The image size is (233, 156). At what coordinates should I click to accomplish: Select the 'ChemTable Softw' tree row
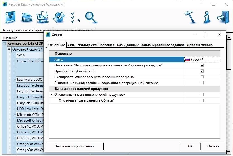[30, 67]
